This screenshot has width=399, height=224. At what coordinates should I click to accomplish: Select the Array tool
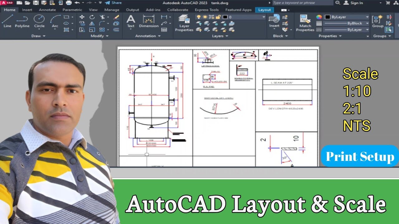pos(102,30)
